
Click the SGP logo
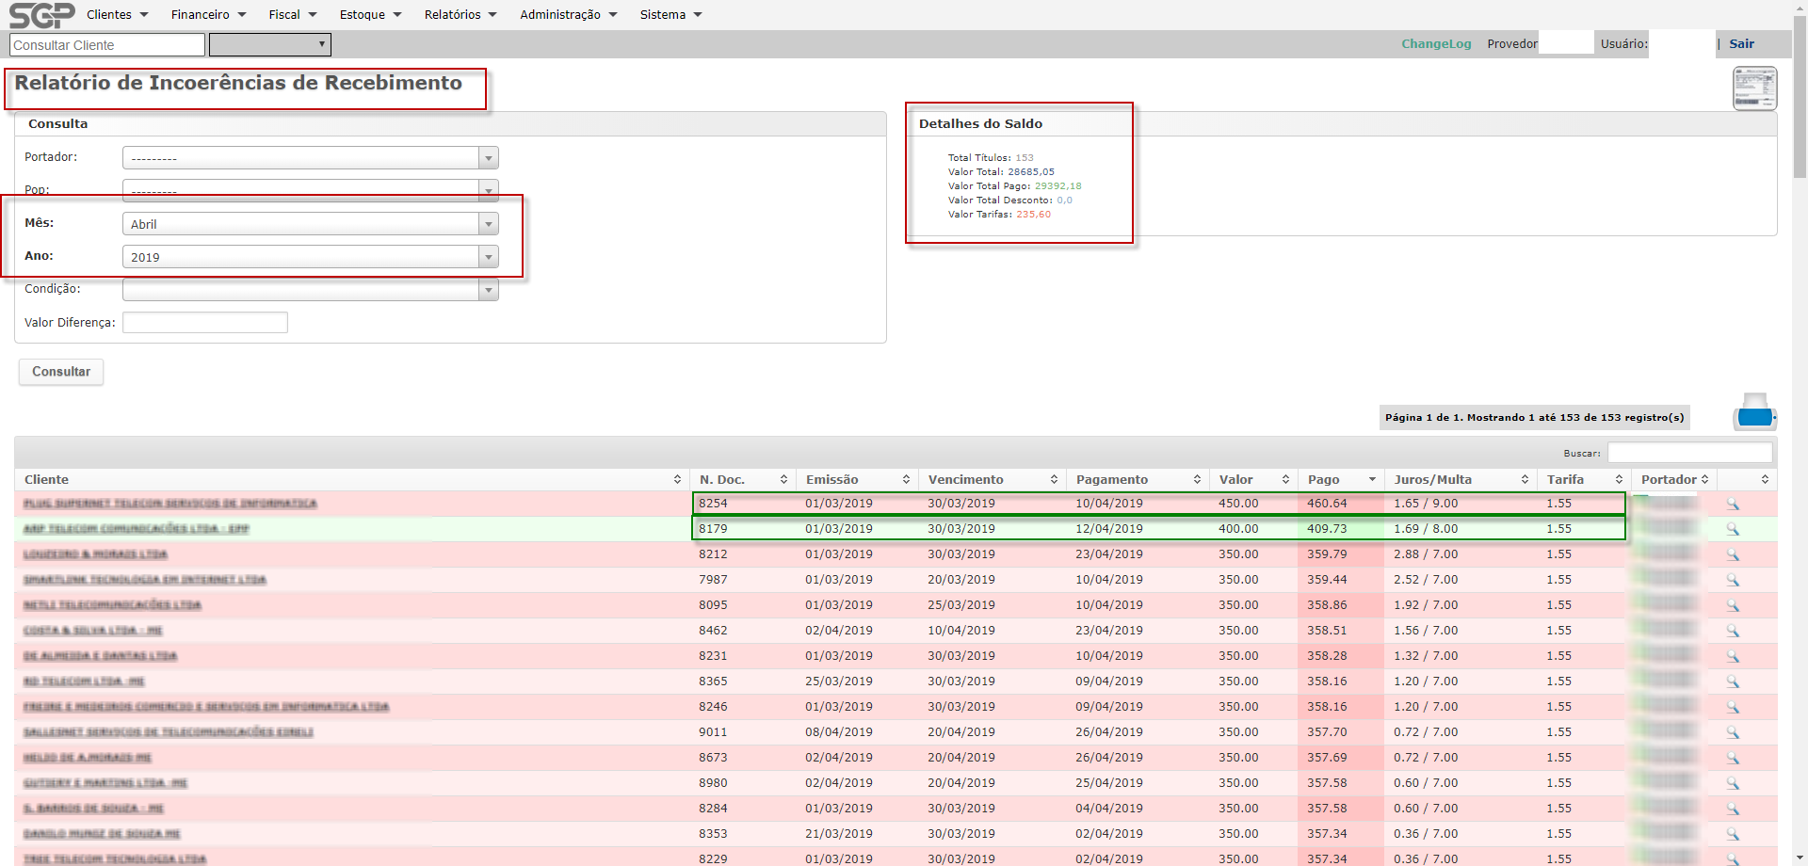(41, 15)
